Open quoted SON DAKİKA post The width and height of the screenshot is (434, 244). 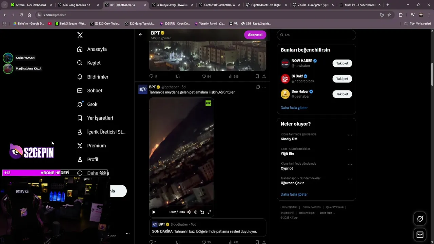tap(208, 228)
